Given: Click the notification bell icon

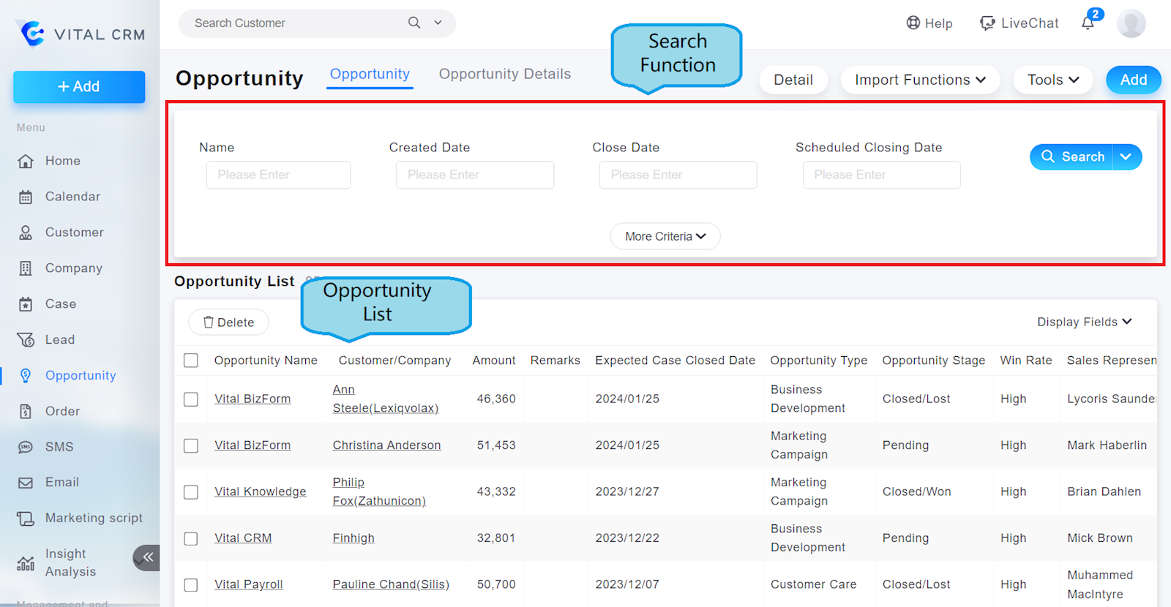Looking at the screenshot, I should point(1088,23).
